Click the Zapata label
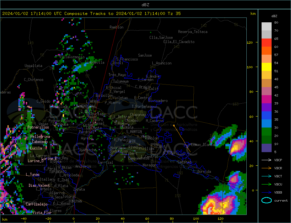The image size is (291, 223). (x=79, y=189)
